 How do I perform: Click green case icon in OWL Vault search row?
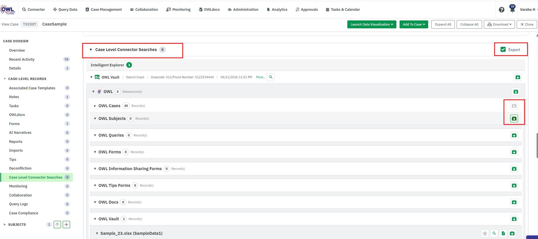pyautogui.click(x=518, y=77)
